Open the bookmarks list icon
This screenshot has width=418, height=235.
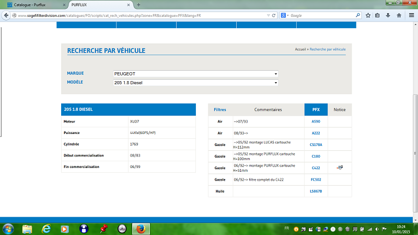tap(377, 16)
